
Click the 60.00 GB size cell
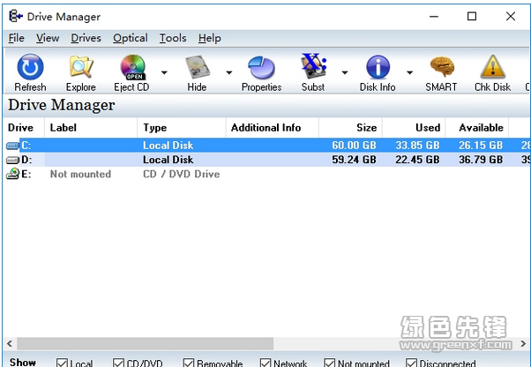pyautogui.click(x=354, y=146)
